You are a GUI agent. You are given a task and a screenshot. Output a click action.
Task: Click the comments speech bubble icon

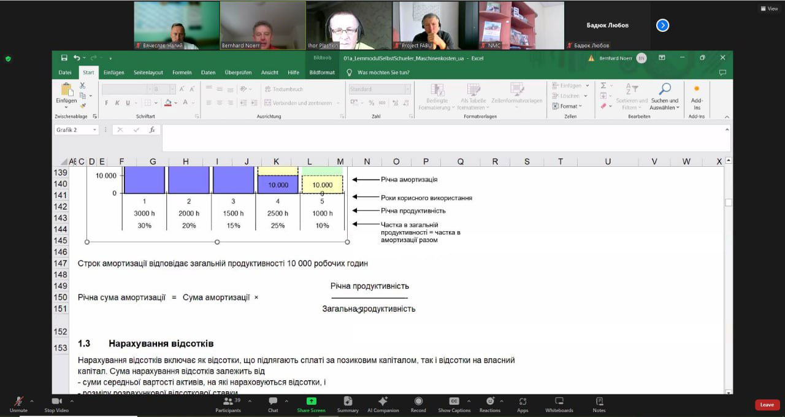[722, 72]
